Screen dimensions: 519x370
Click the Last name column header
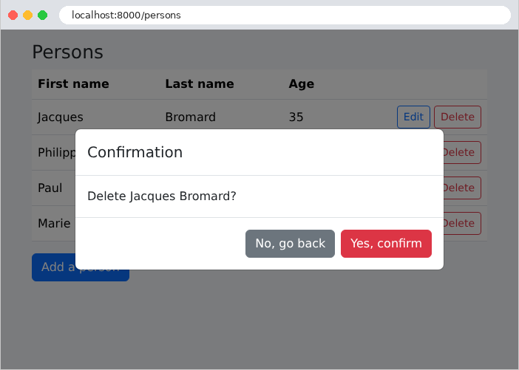pos(200,84)
